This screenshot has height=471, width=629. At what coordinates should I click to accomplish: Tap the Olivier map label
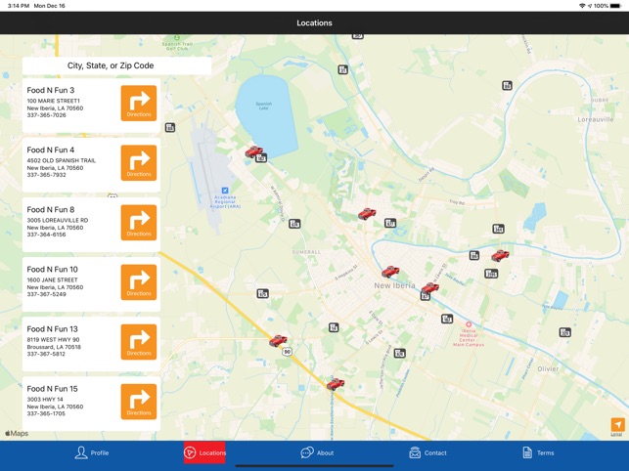pyautogui.click(x=548, y=368)
